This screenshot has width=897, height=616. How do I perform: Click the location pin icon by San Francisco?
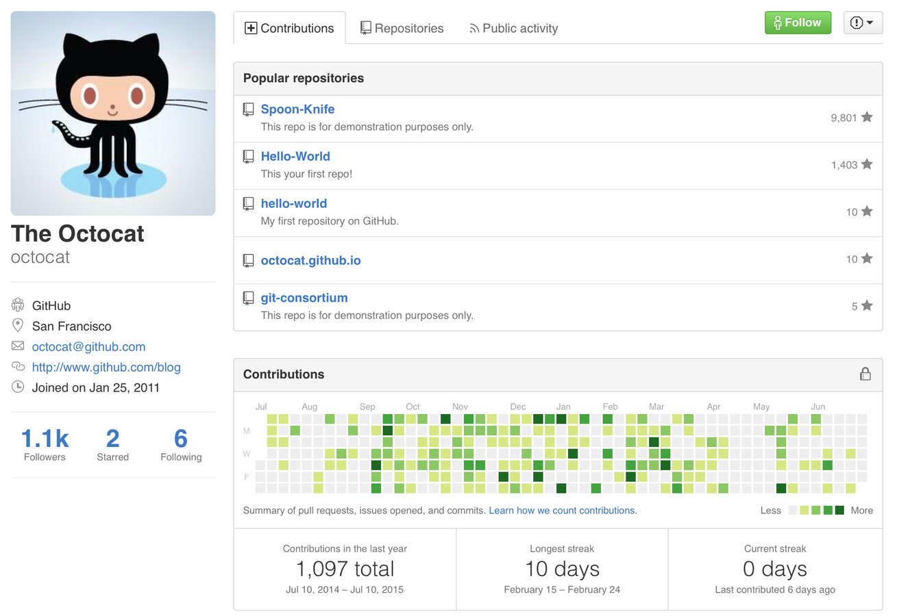[x=18, y=326]
